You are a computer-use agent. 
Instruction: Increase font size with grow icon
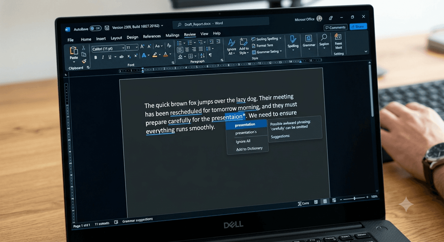click(x=142, y=46)
